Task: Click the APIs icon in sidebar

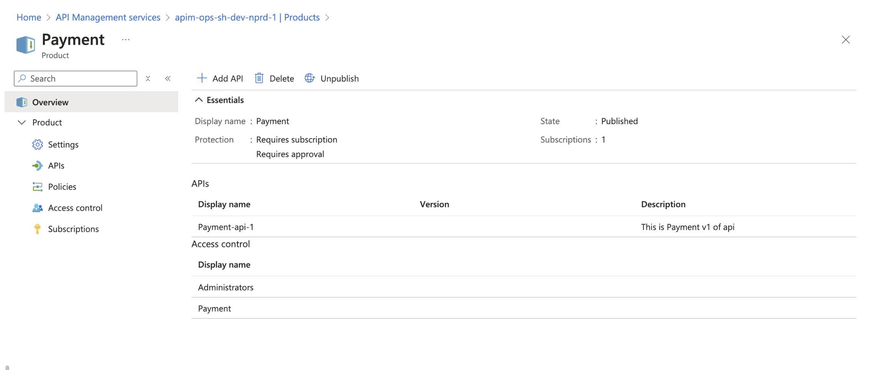Action: (38, 165)
